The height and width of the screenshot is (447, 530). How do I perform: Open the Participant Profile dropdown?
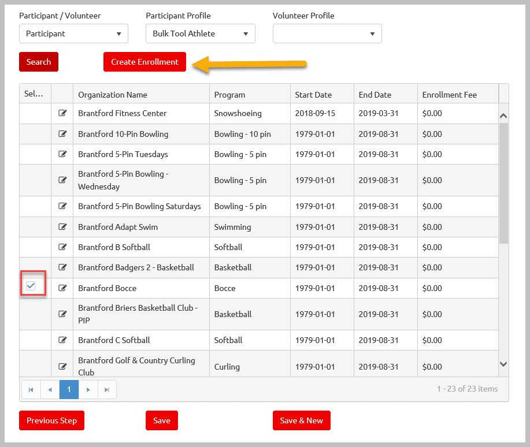(201, 33)
